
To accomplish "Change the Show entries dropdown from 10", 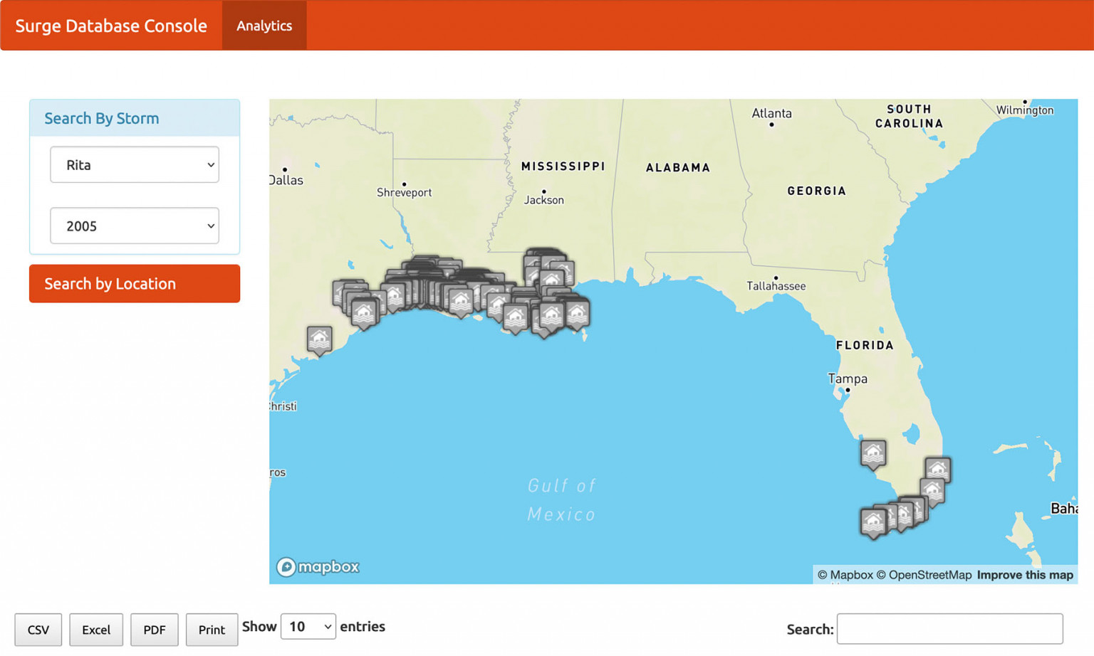I will [308, 626].
